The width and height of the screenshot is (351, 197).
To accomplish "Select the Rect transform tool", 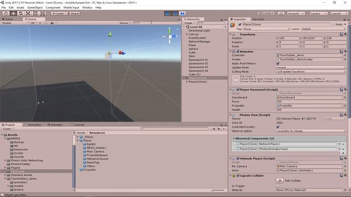I will tap(35, 13).
